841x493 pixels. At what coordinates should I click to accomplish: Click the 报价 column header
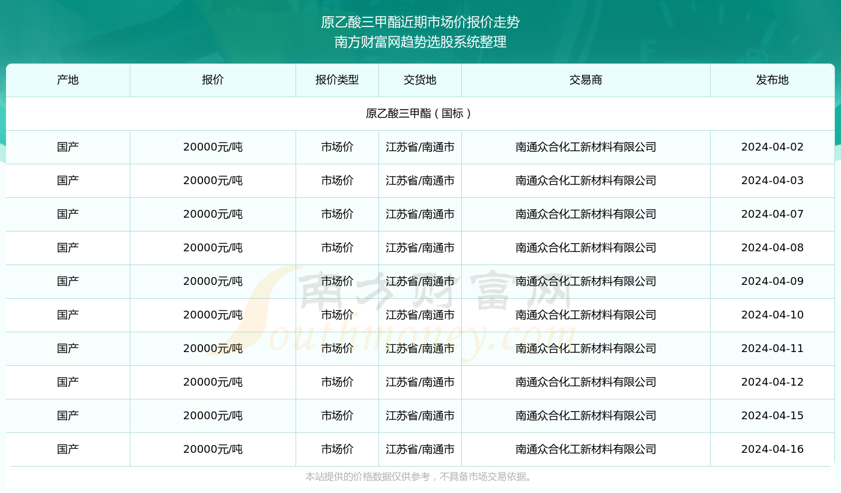(x=213, y=80)
